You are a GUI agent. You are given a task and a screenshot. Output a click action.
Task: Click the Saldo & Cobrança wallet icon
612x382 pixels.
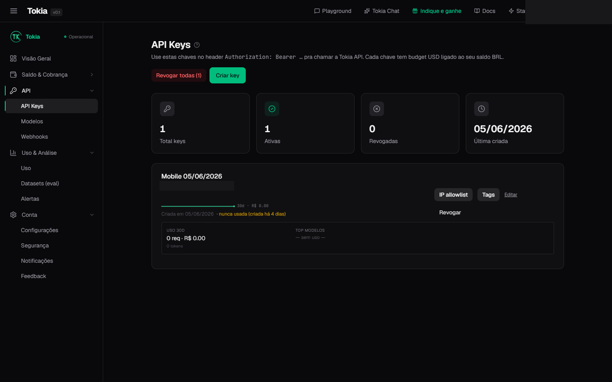coord(13,75)
